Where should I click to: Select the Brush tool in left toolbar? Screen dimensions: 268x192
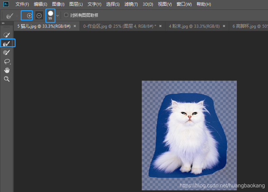point(7,53)
